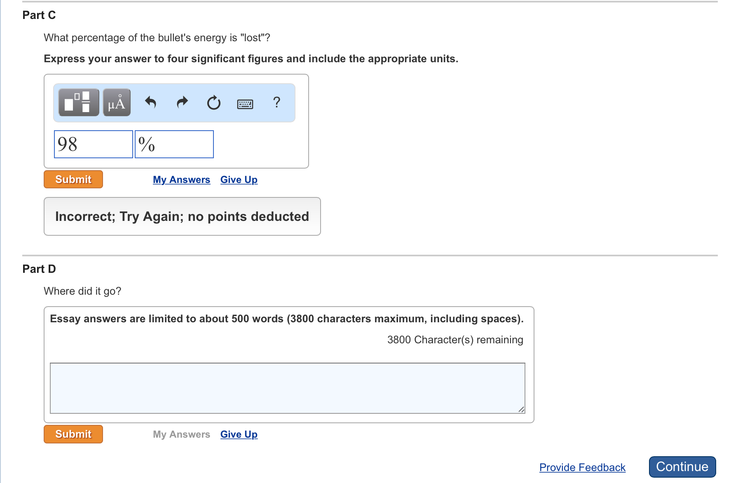
Task: Click the 'Incorrect; Try Again' feedback message
Action: [182, 216]
